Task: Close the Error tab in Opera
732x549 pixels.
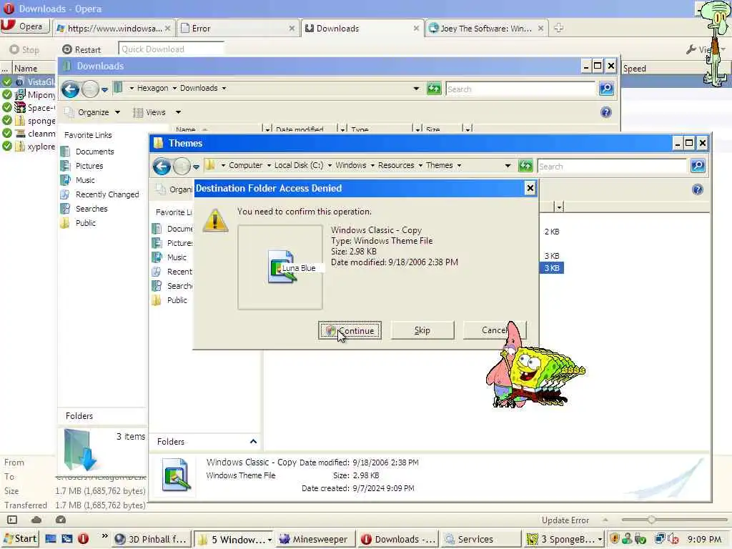Action: point(292,29)
